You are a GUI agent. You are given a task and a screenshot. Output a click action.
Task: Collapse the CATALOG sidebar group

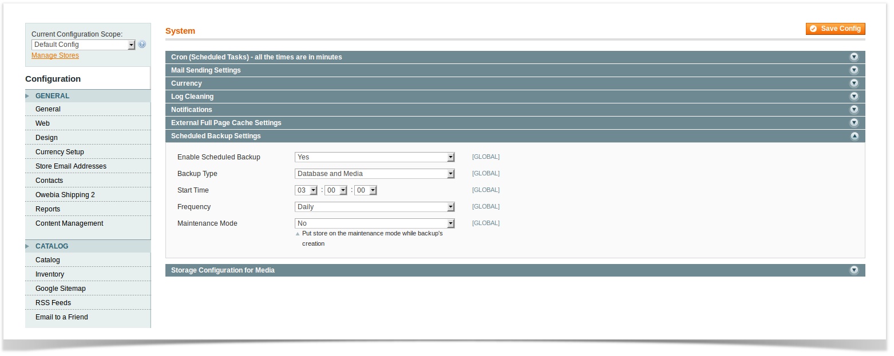pyautogui.click(x=52, y=246)
